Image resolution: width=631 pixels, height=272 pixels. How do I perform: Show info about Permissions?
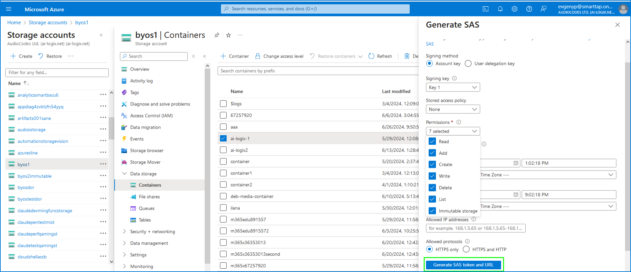tap(459, 122)
